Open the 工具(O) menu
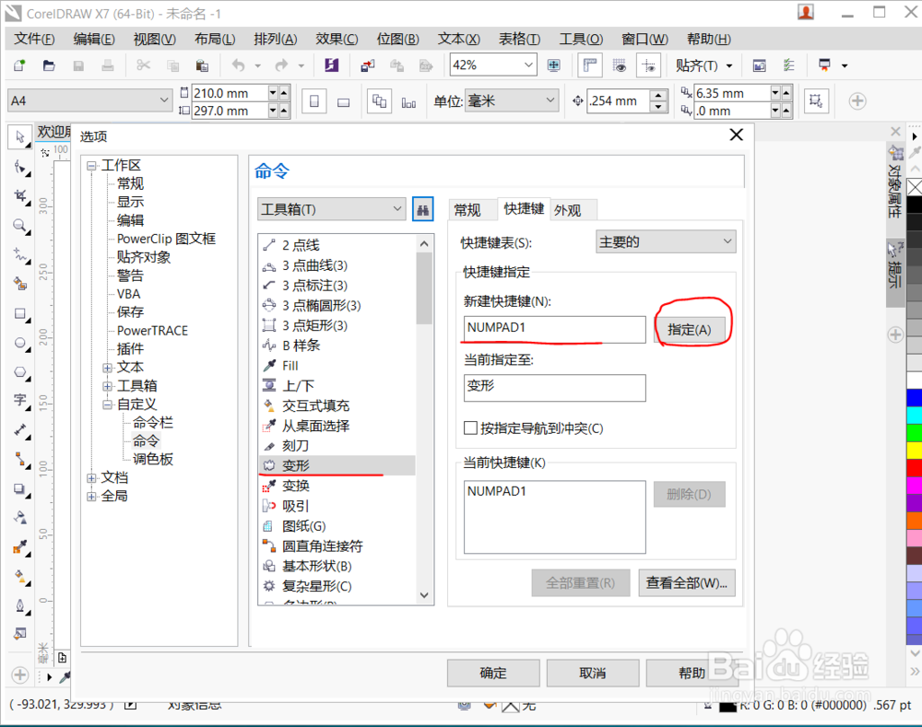The height and width of the screenshot is (727, 922). tap(581, 39)
